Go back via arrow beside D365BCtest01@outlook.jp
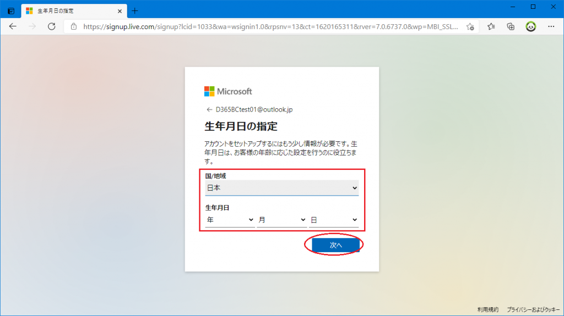This screenshot has width=564, height=316. pyautogui.click(x=209, y=109)
